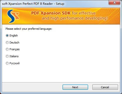Screen dimensions: 122x94
Task: Click the 'and high perfomance developing!' banner line
Action: tap(75, 18)
